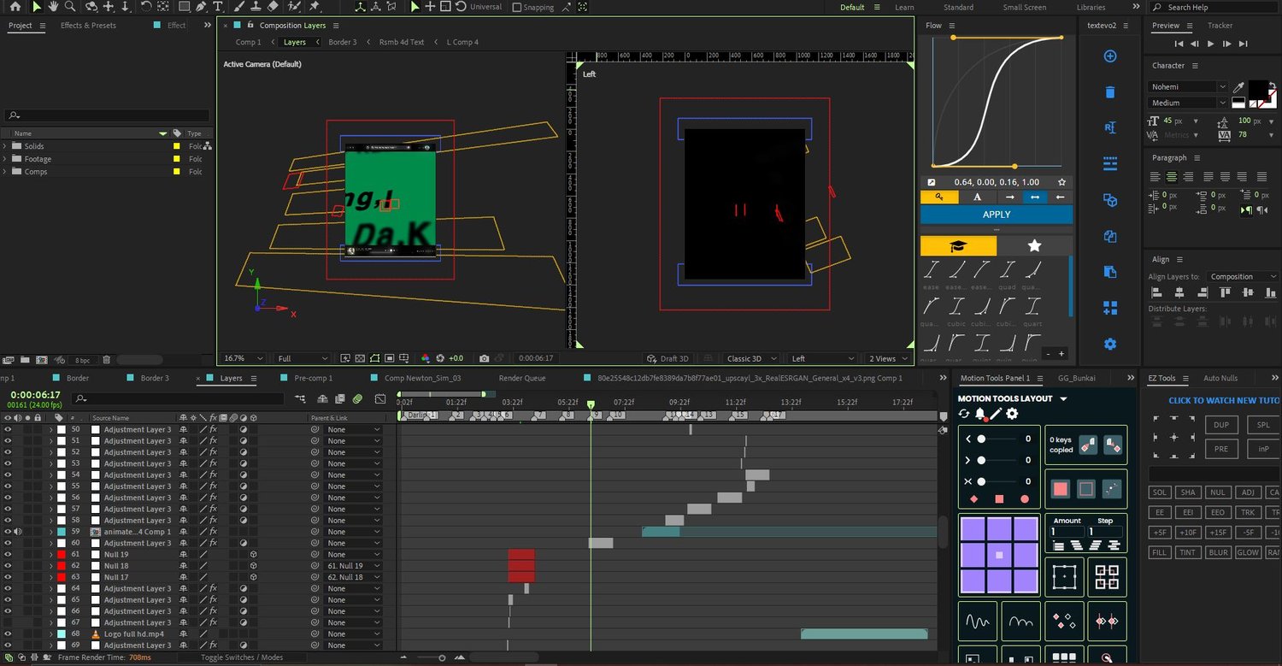Viewport: 1282px width, 666px height.
Task: Select the Hand tool in the toolbar
Action: click(55, 7)
